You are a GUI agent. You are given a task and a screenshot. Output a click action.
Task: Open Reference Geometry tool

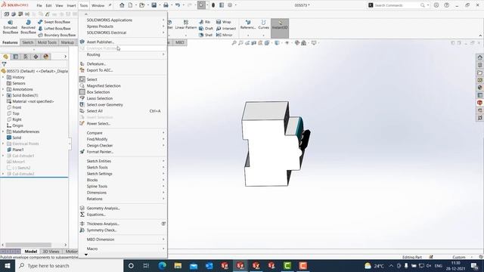[248, 25]
